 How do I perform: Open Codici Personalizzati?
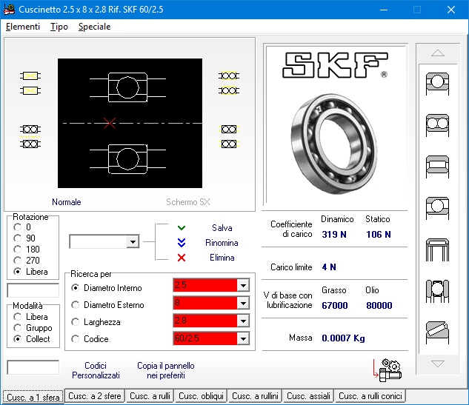point(96,370)
